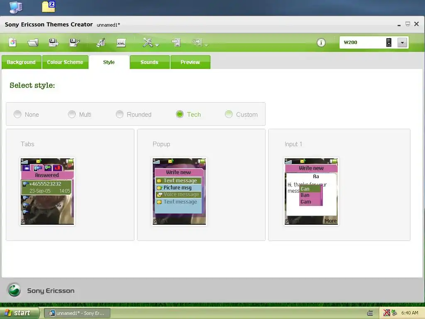Click the Input 1 preview phone thumbnail
This screenshot has height=319, width=425.
tap(311, 191)
